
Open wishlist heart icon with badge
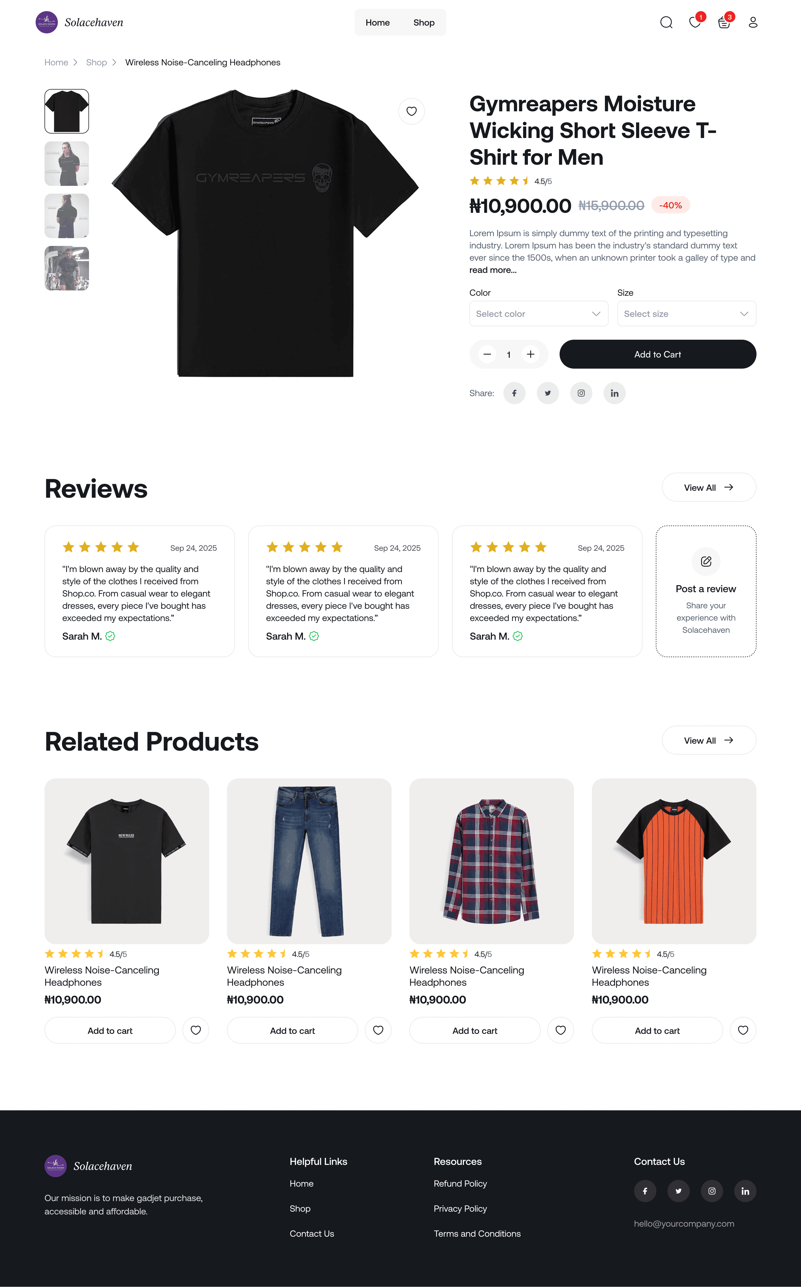pos(696,22)
